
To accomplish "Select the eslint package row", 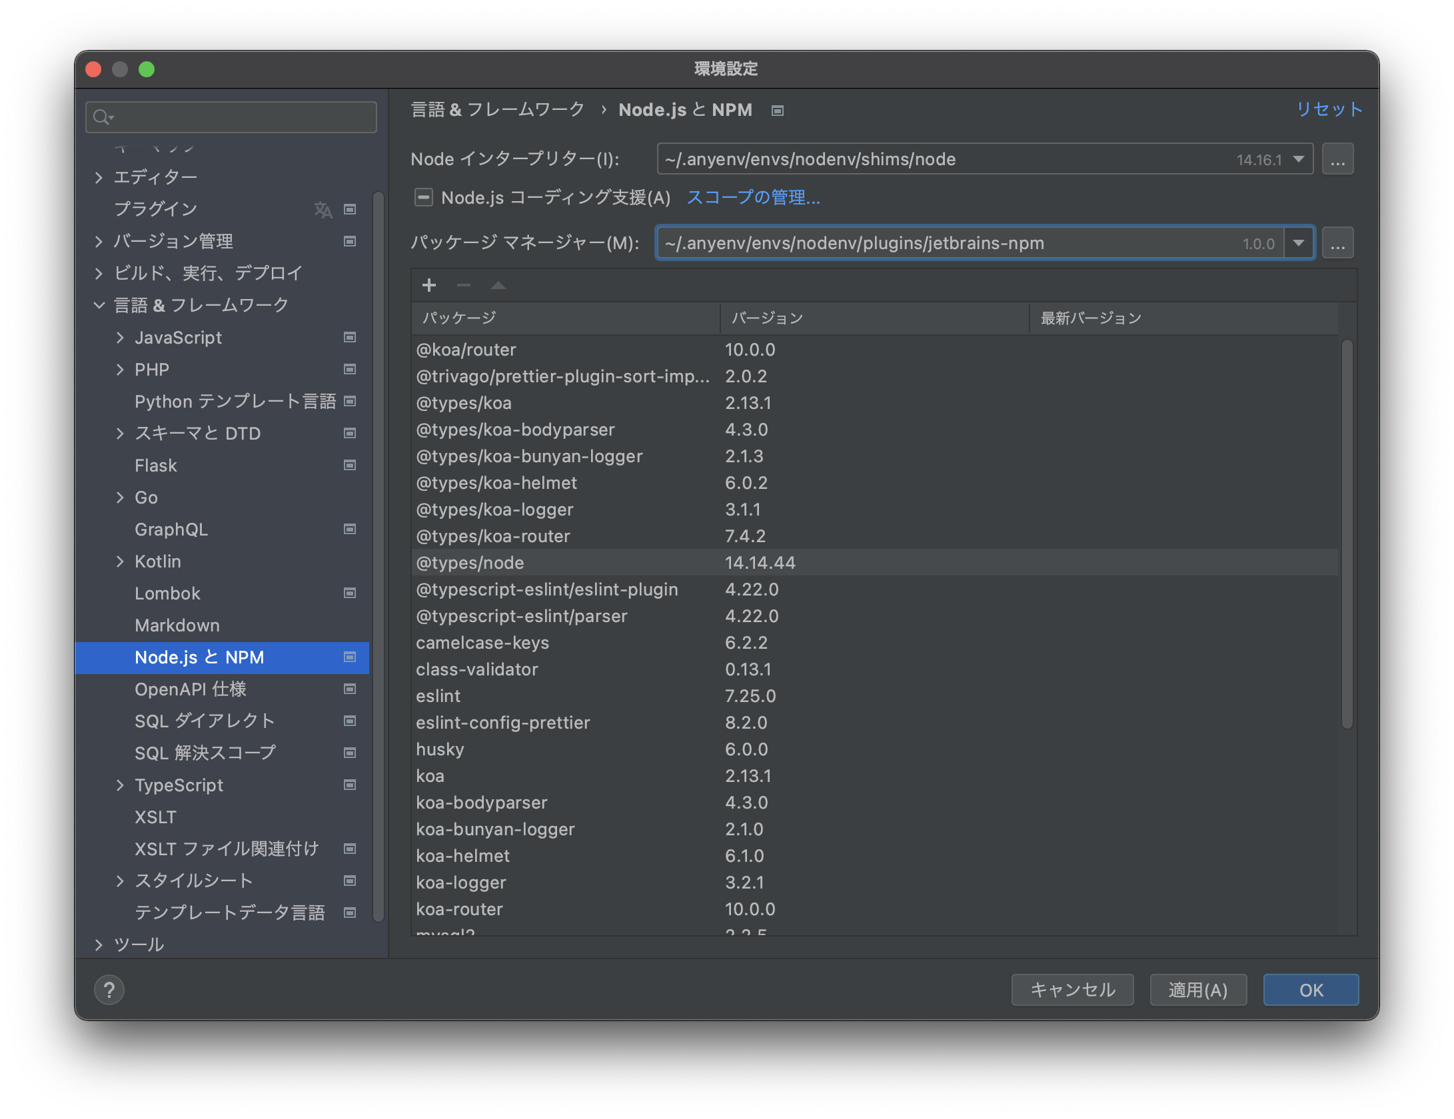I will click(x=875, y=696).
